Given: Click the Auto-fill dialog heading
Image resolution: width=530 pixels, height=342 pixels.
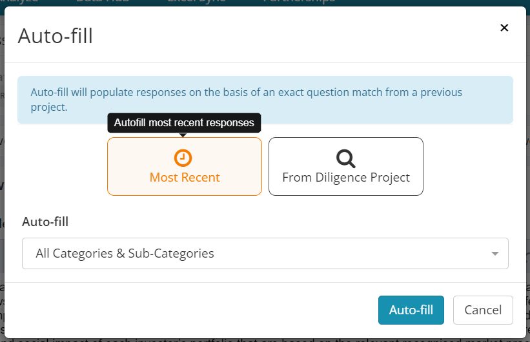Looking at the screenshot, I should [x=56, y=36].
